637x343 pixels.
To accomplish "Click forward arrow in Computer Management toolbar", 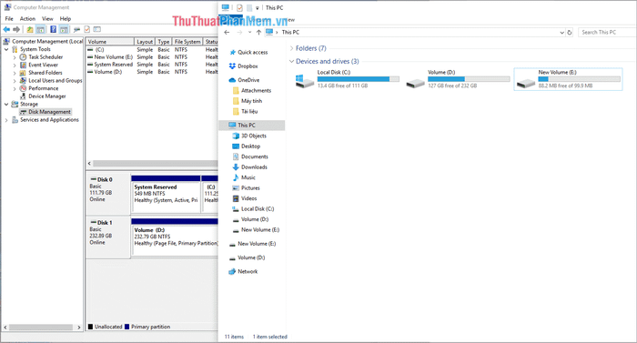I will [16, 29].
